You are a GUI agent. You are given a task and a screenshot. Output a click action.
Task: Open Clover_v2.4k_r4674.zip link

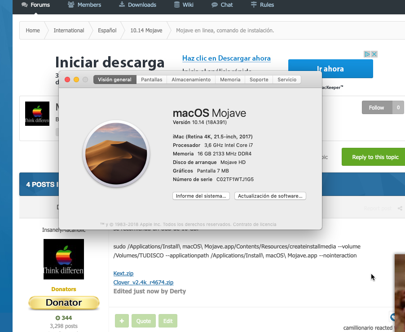[x=143, y=283]
